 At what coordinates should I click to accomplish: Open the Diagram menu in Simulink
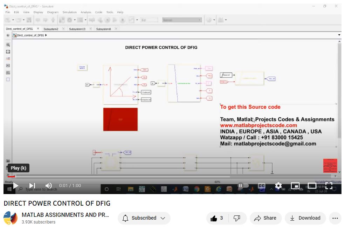coord(53,12)
